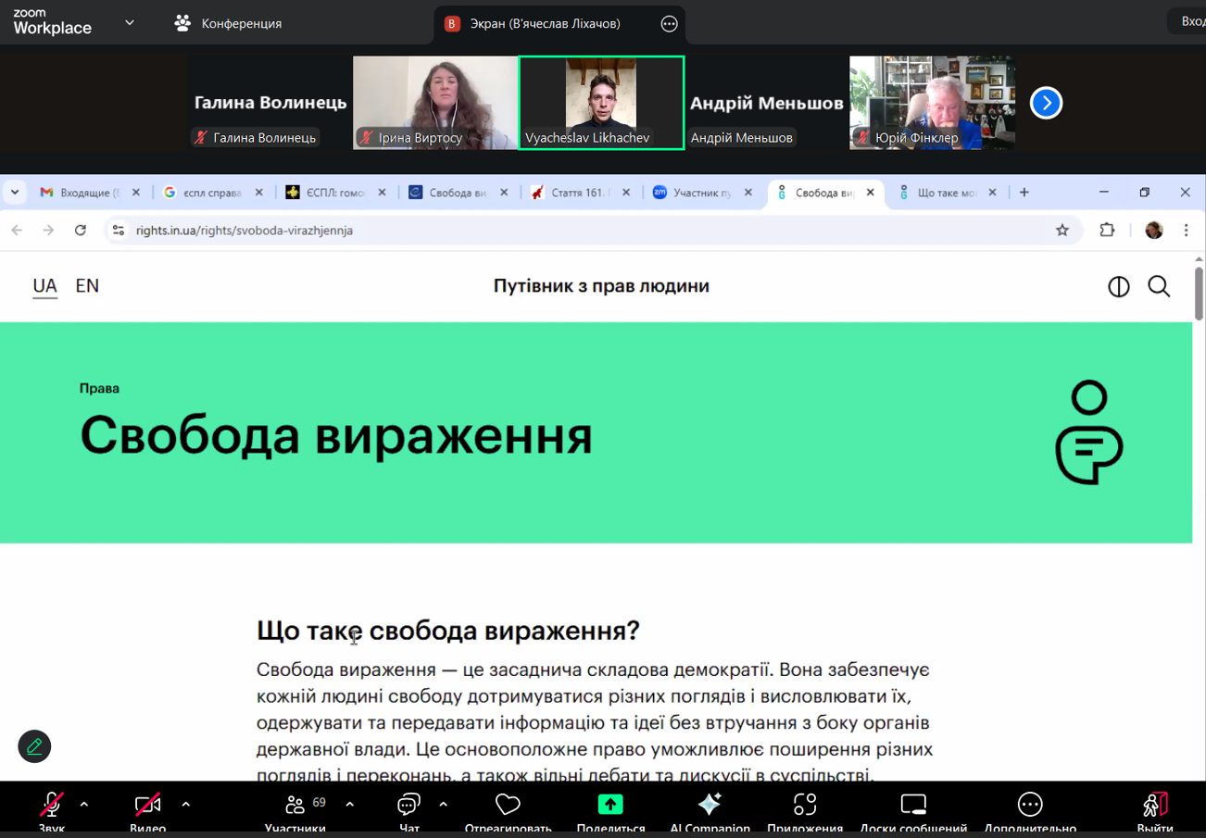The height and width of the screenshot is (838, 1206).
Task: Open the Zoom Workplace dropdown arrow
Action: [129, 22]
